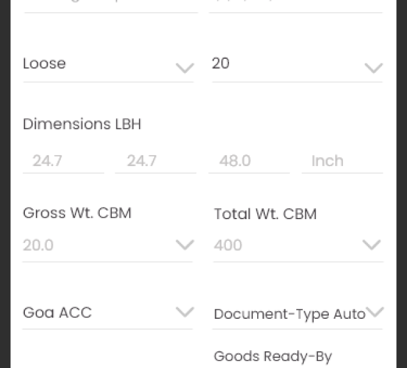Screen dimensions: 407x368
Task: Click the Total Wt. CBM chevron icon
Action: [371, 245]
